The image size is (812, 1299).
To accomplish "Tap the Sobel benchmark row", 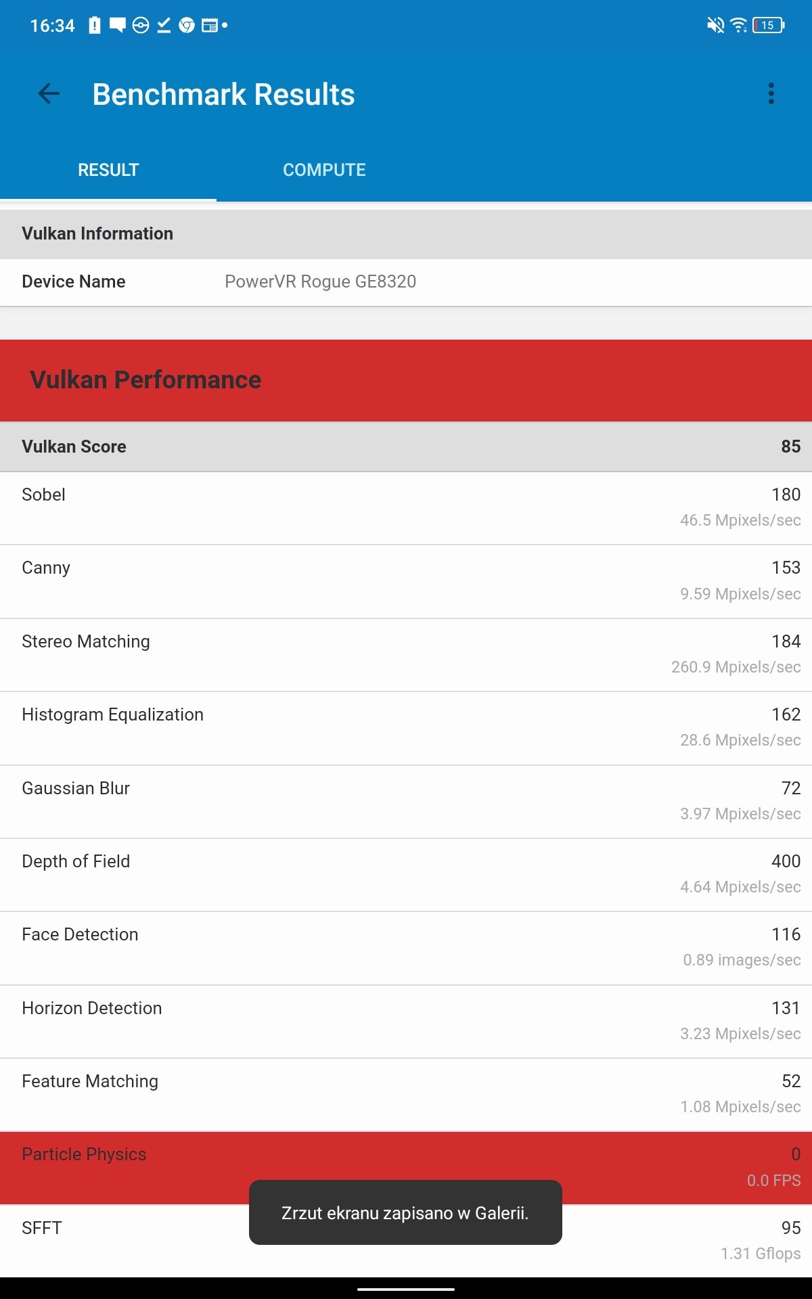I will (406, 508).
